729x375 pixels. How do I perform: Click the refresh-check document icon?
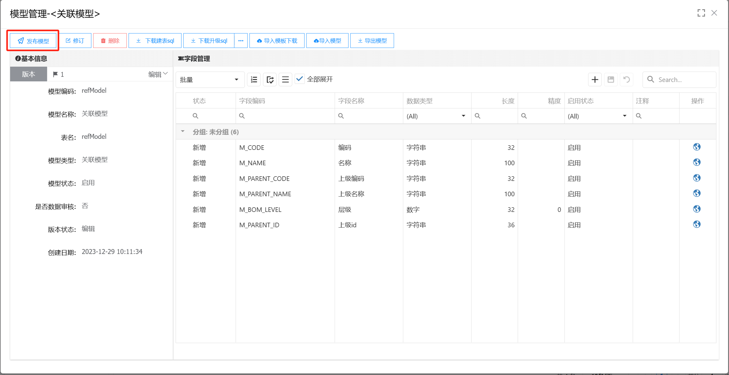(270, 80)
